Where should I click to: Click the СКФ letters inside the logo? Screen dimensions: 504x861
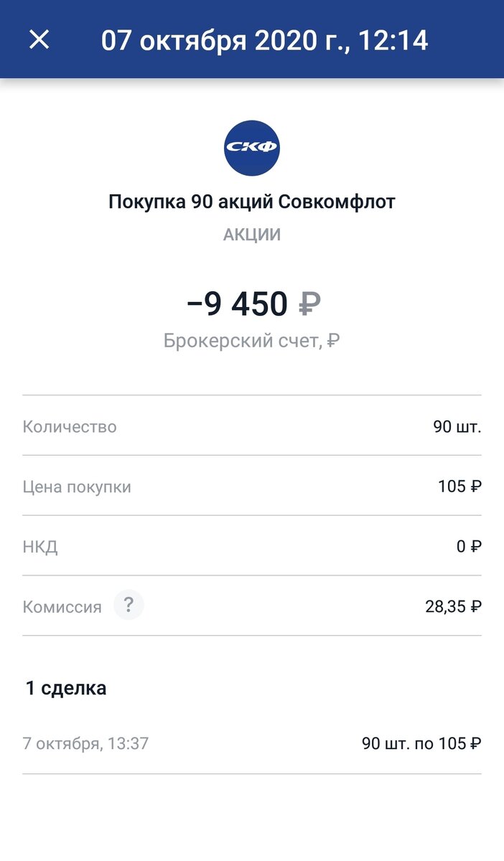tap(252, 146)
